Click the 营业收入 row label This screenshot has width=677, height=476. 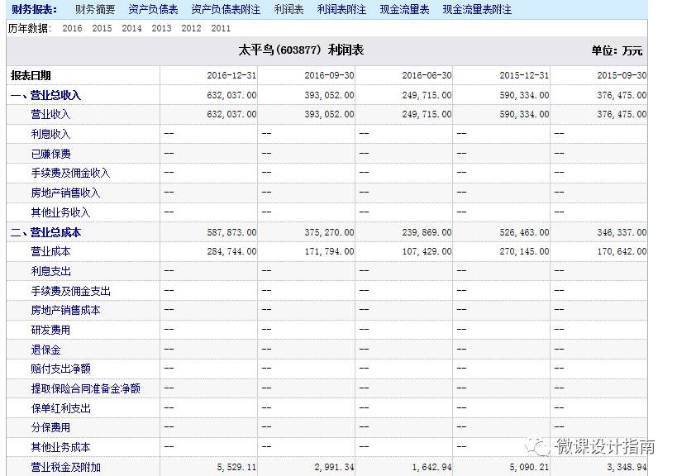pyautogui.click(x=50, y=114)
